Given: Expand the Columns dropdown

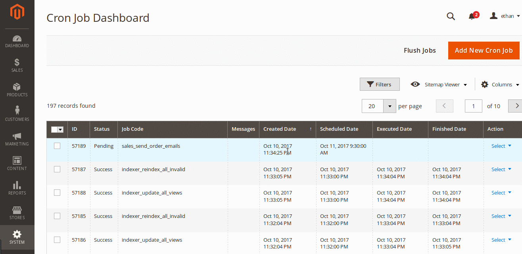Looking at the screenshot, I should point(518,85).
